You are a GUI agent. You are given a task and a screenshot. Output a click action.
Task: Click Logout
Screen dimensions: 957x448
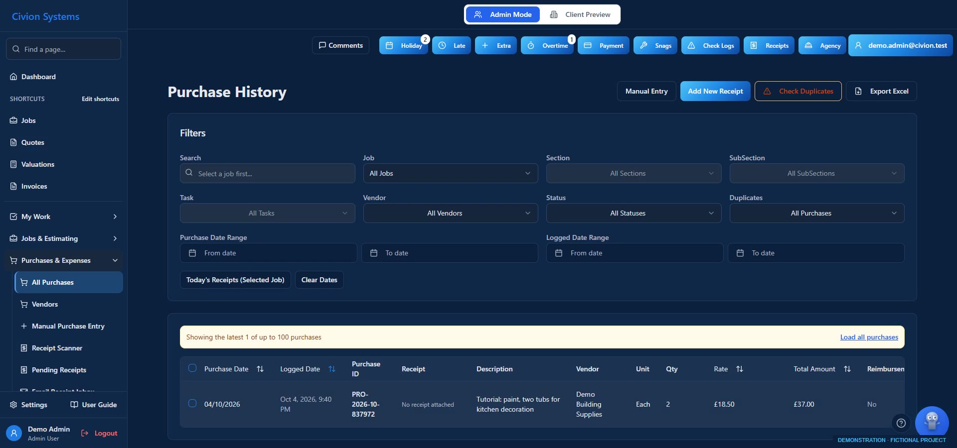[x=99, y=433]
